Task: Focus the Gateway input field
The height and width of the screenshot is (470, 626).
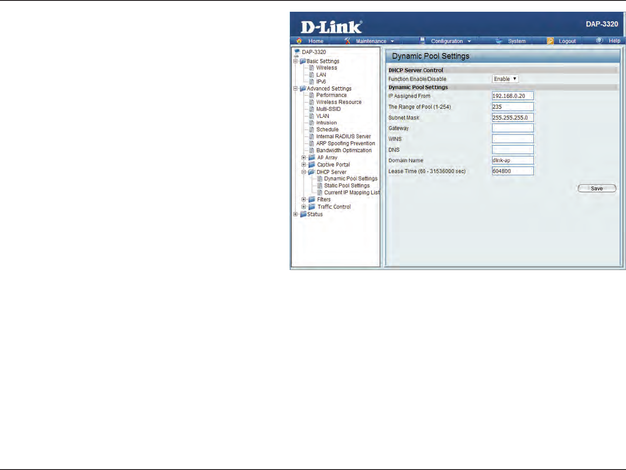Action: pyautogui.click(x=513, y=128)
